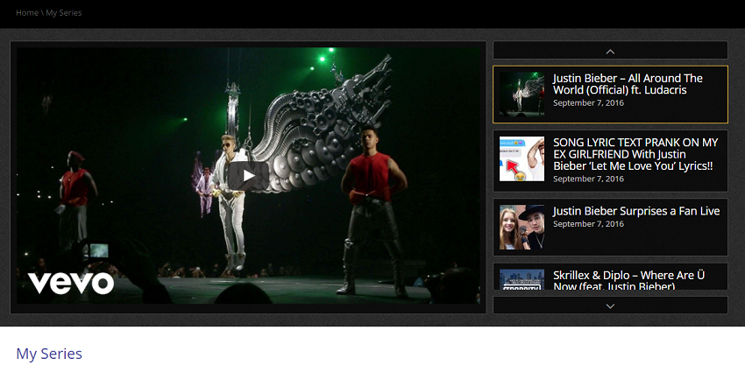
Task: Click the vevo logo in the video
Action: (71, 283)
